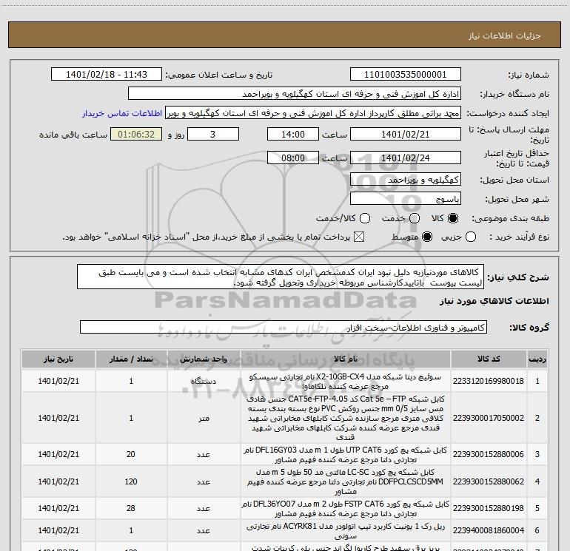
Task: Click quantity 28 in row 5
Action: [x=131, y=509]
